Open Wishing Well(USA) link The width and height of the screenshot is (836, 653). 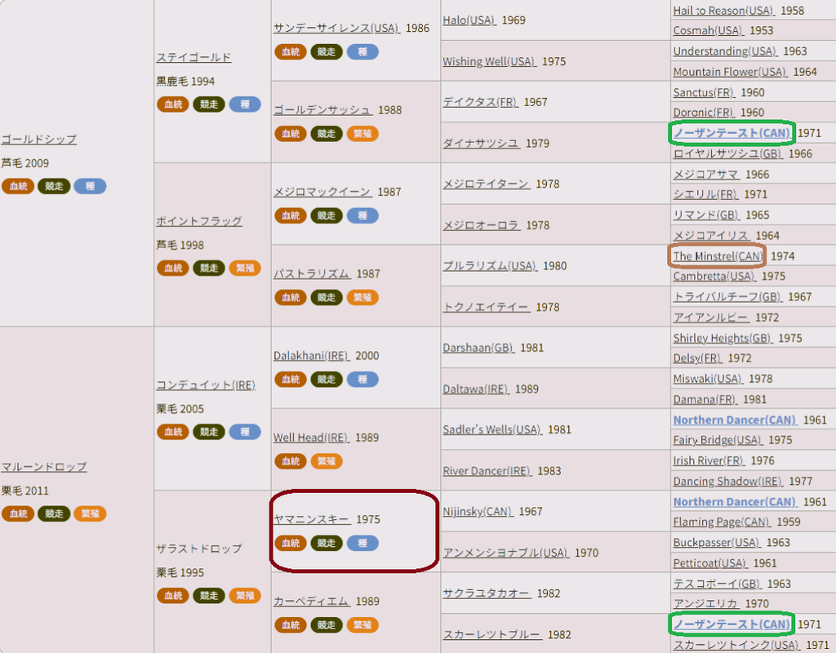click(490, 61)
